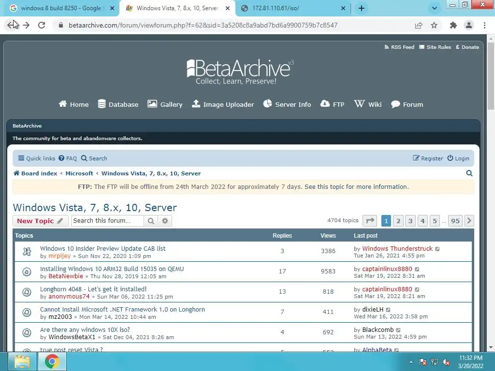Viewport: 495px width, 371px height.
Task: Open Windows 10 Insider Preview Update CAB topic
Action: pyautogui.click(x=102, y=248)
